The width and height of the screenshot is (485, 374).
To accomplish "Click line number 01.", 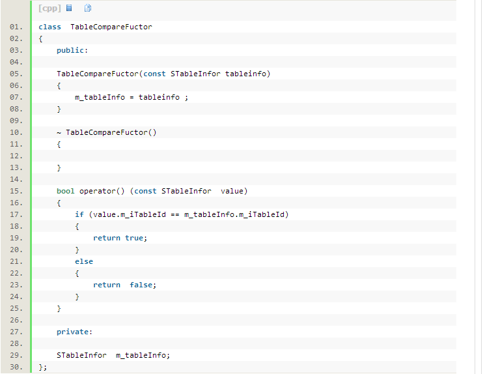I will (x=16, y=27).
